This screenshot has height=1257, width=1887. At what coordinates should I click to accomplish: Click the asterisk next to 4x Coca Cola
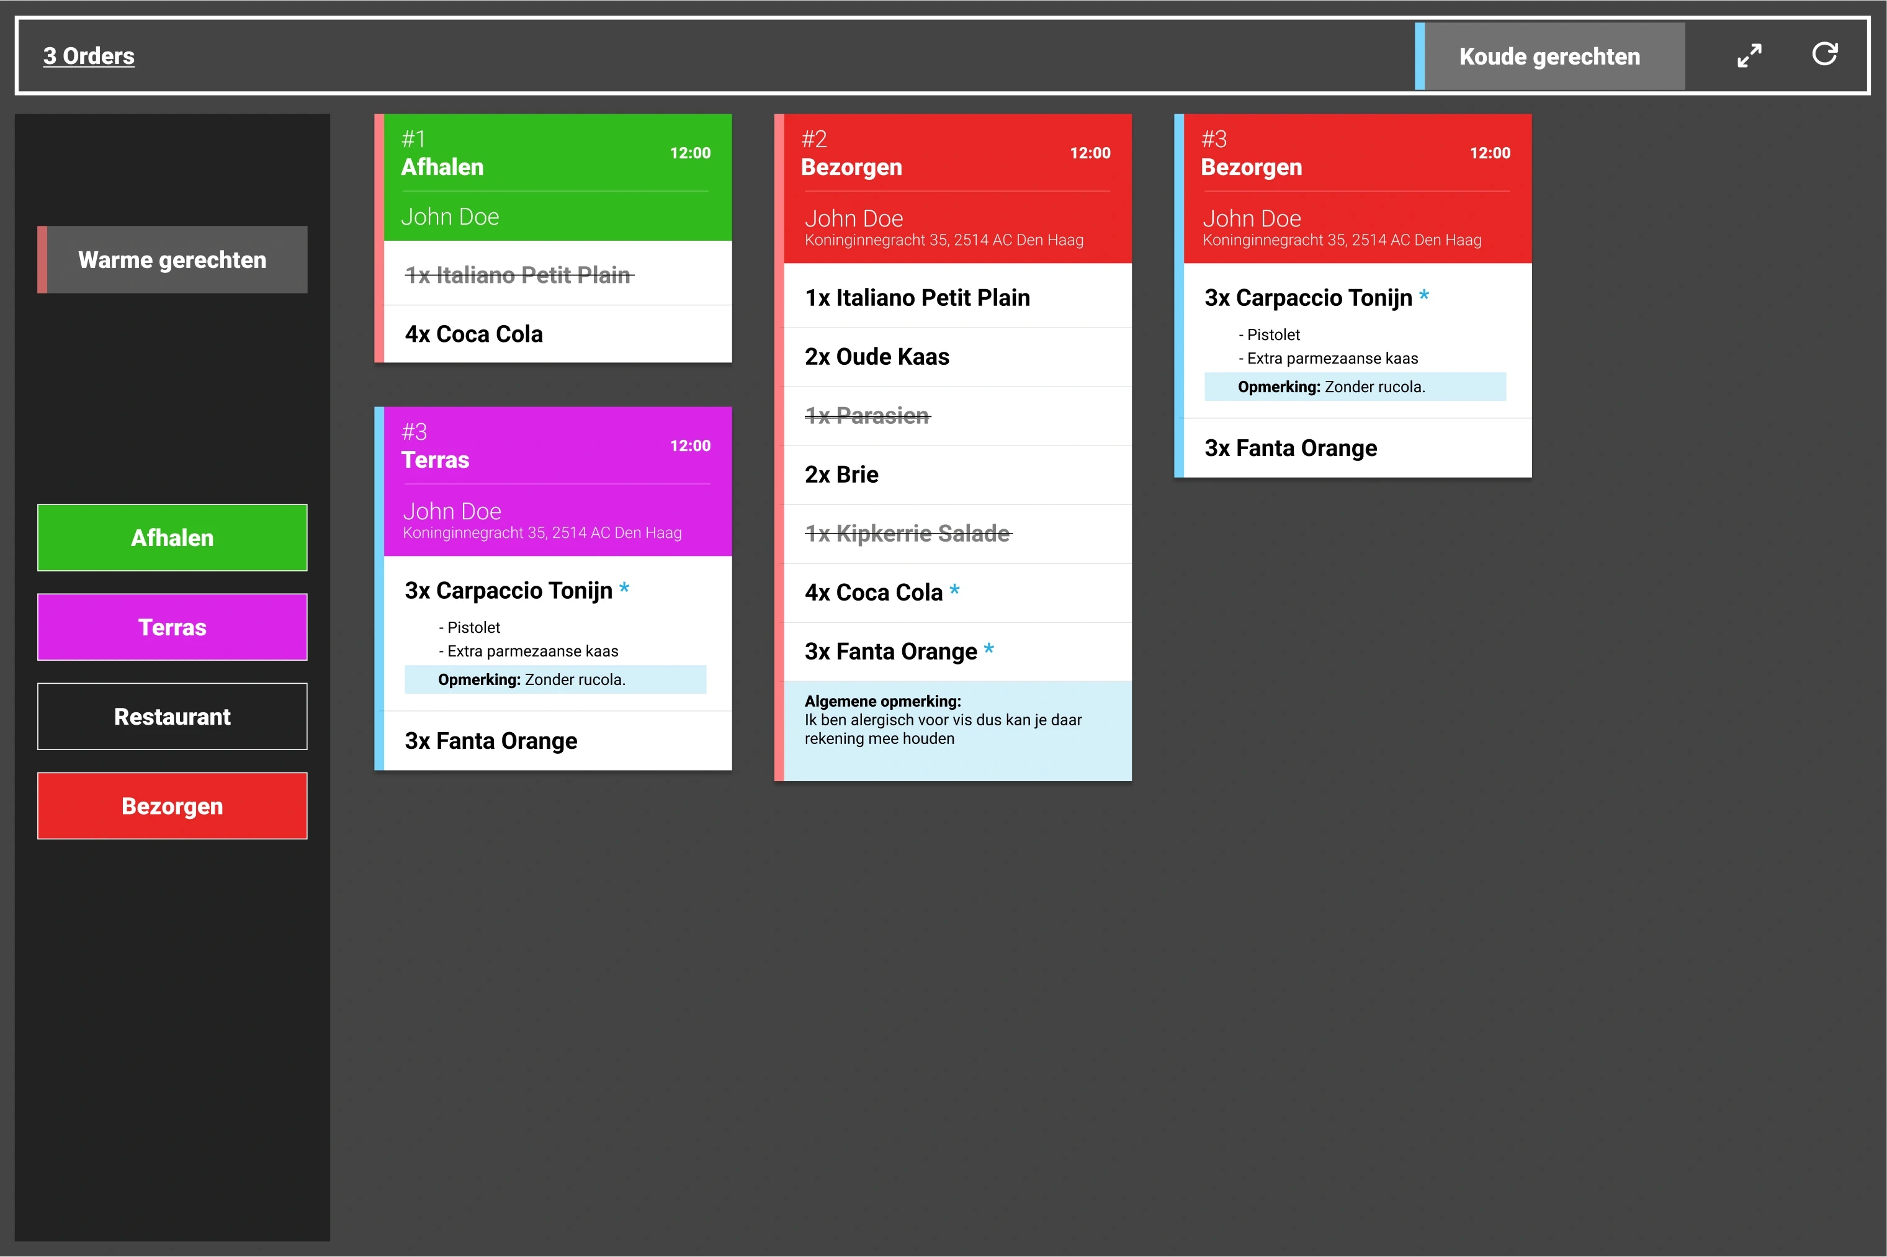click(954, 591)
